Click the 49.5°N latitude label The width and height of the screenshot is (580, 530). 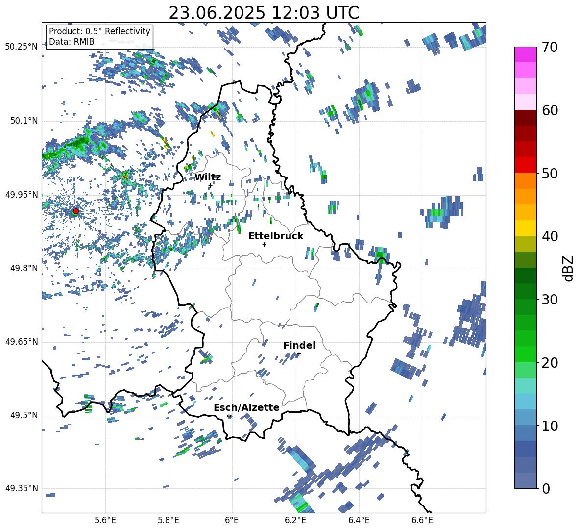pos(24,415)
